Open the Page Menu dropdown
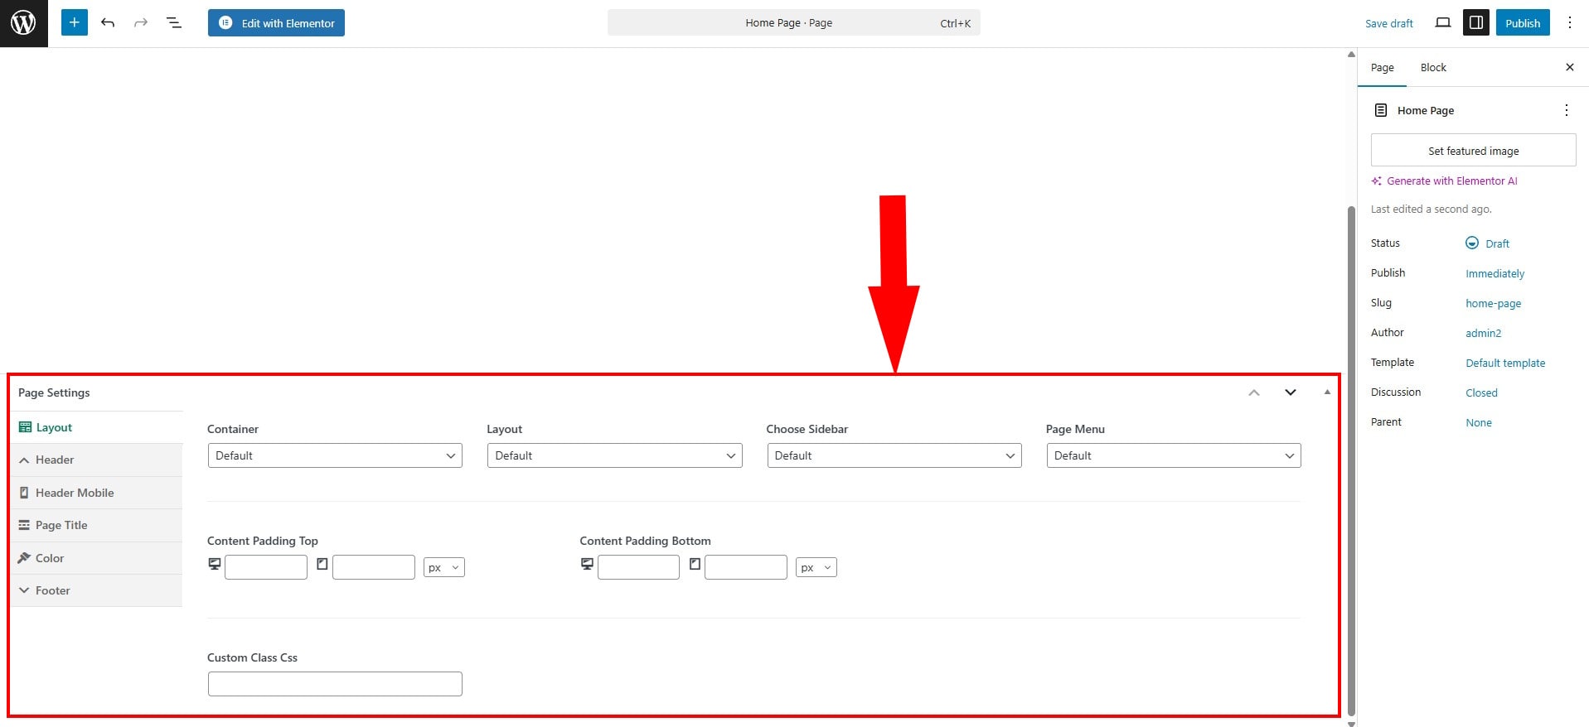This screenshot has height=727, width=1589. [x=1173, y=455]
